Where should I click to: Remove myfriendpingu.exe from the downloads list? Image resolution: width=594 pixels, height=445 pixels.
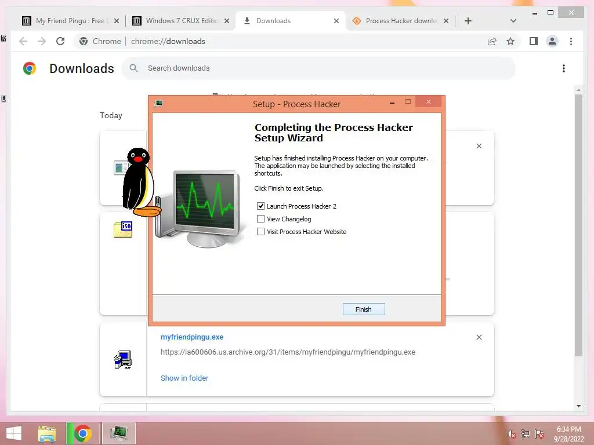[479, 337]
